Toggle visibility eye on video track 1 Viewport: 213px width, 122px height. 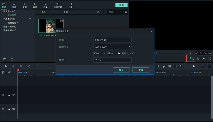click(x=14, y=95)
